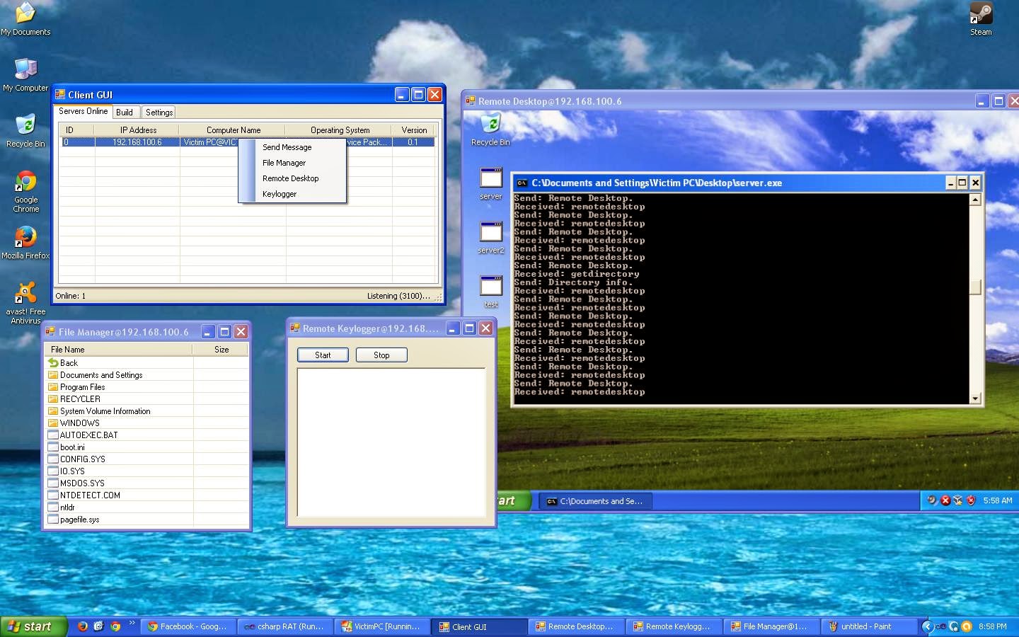Open the Settings tab in Client GUI
The height and width of the screenshot is (637, 1019).
[159, 112]
